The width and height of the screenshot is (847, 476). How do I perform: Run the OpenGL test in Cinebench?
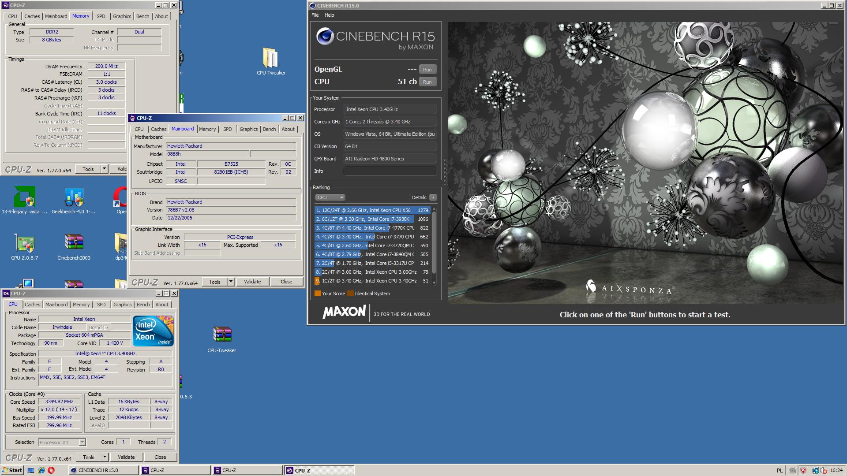click(427, 70)
